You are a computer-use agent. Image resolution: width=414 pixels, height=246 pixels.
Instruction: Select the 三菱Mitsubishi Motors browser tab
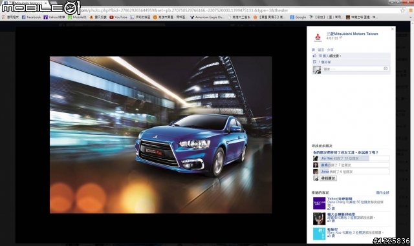[25, 3]
